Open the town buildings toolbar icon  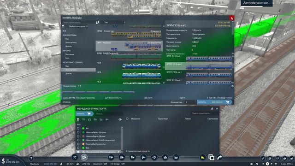coord(165,157)
